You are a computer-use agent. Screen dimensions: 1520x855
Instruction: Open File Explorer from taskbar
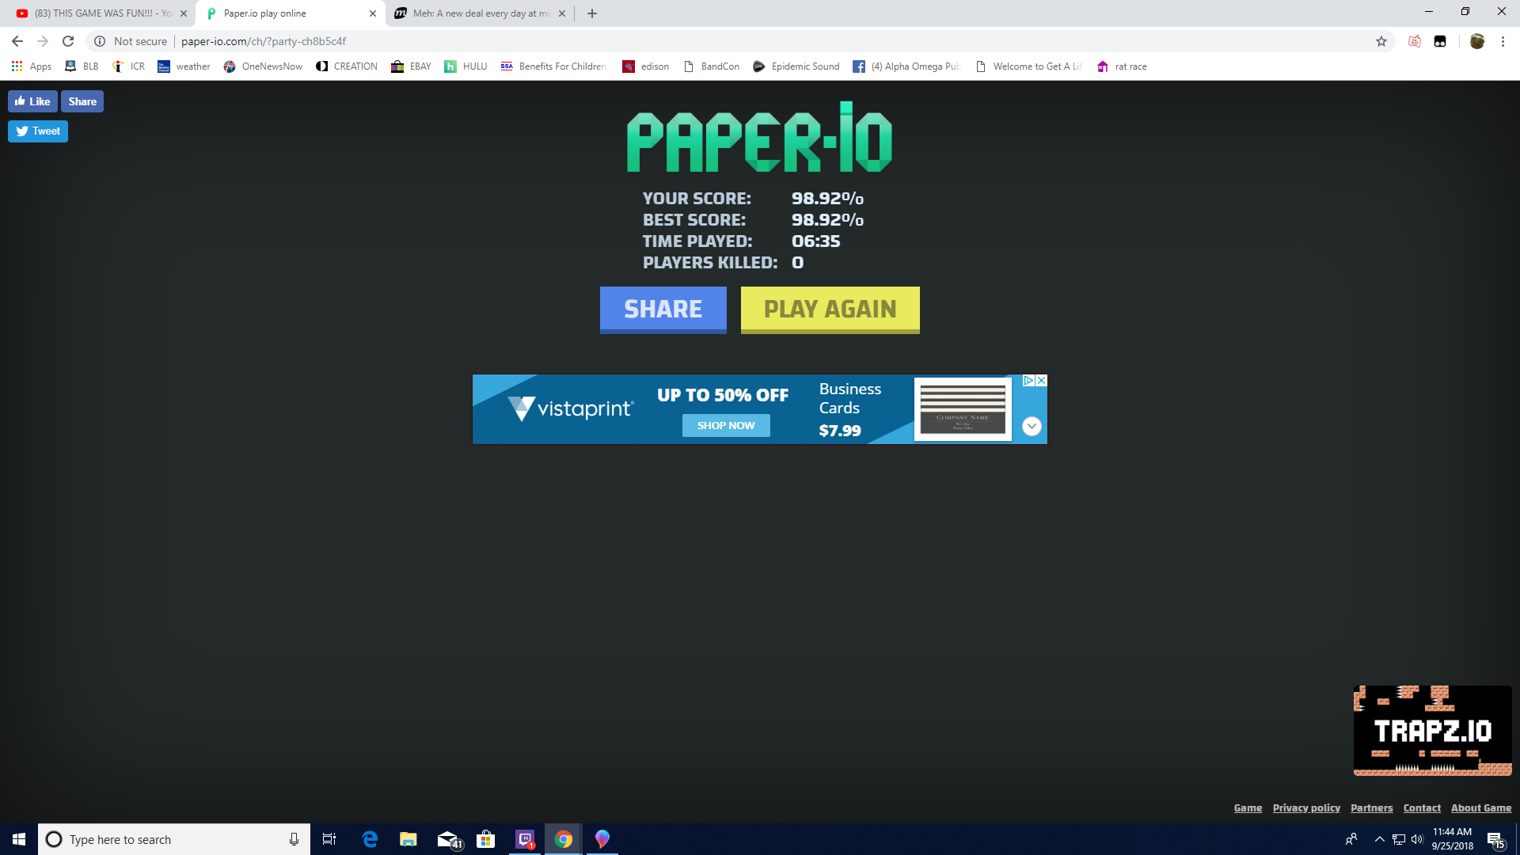click(408, 839)
